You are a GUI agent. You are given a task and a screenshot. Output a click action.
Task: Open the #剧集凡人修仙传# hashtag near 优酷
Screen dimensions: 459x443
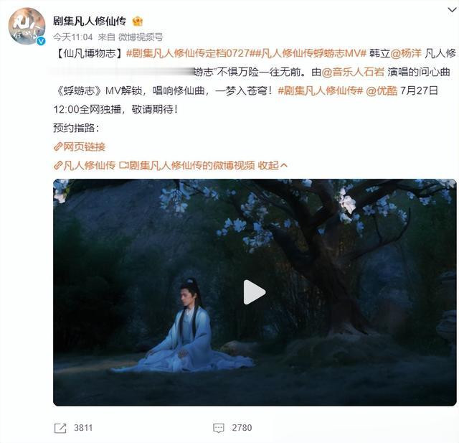[321, 91]
